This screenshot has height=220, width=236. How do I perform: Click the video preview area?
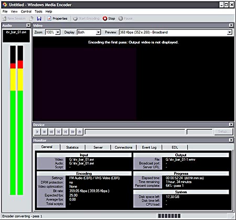133,79
